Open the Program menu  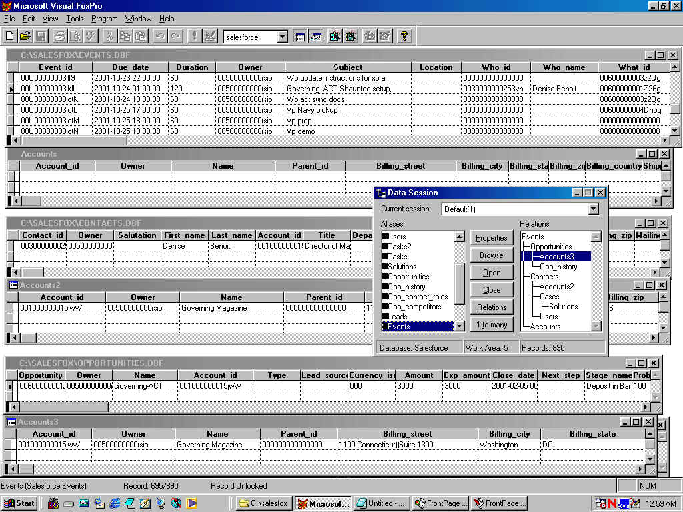[104, 19]
